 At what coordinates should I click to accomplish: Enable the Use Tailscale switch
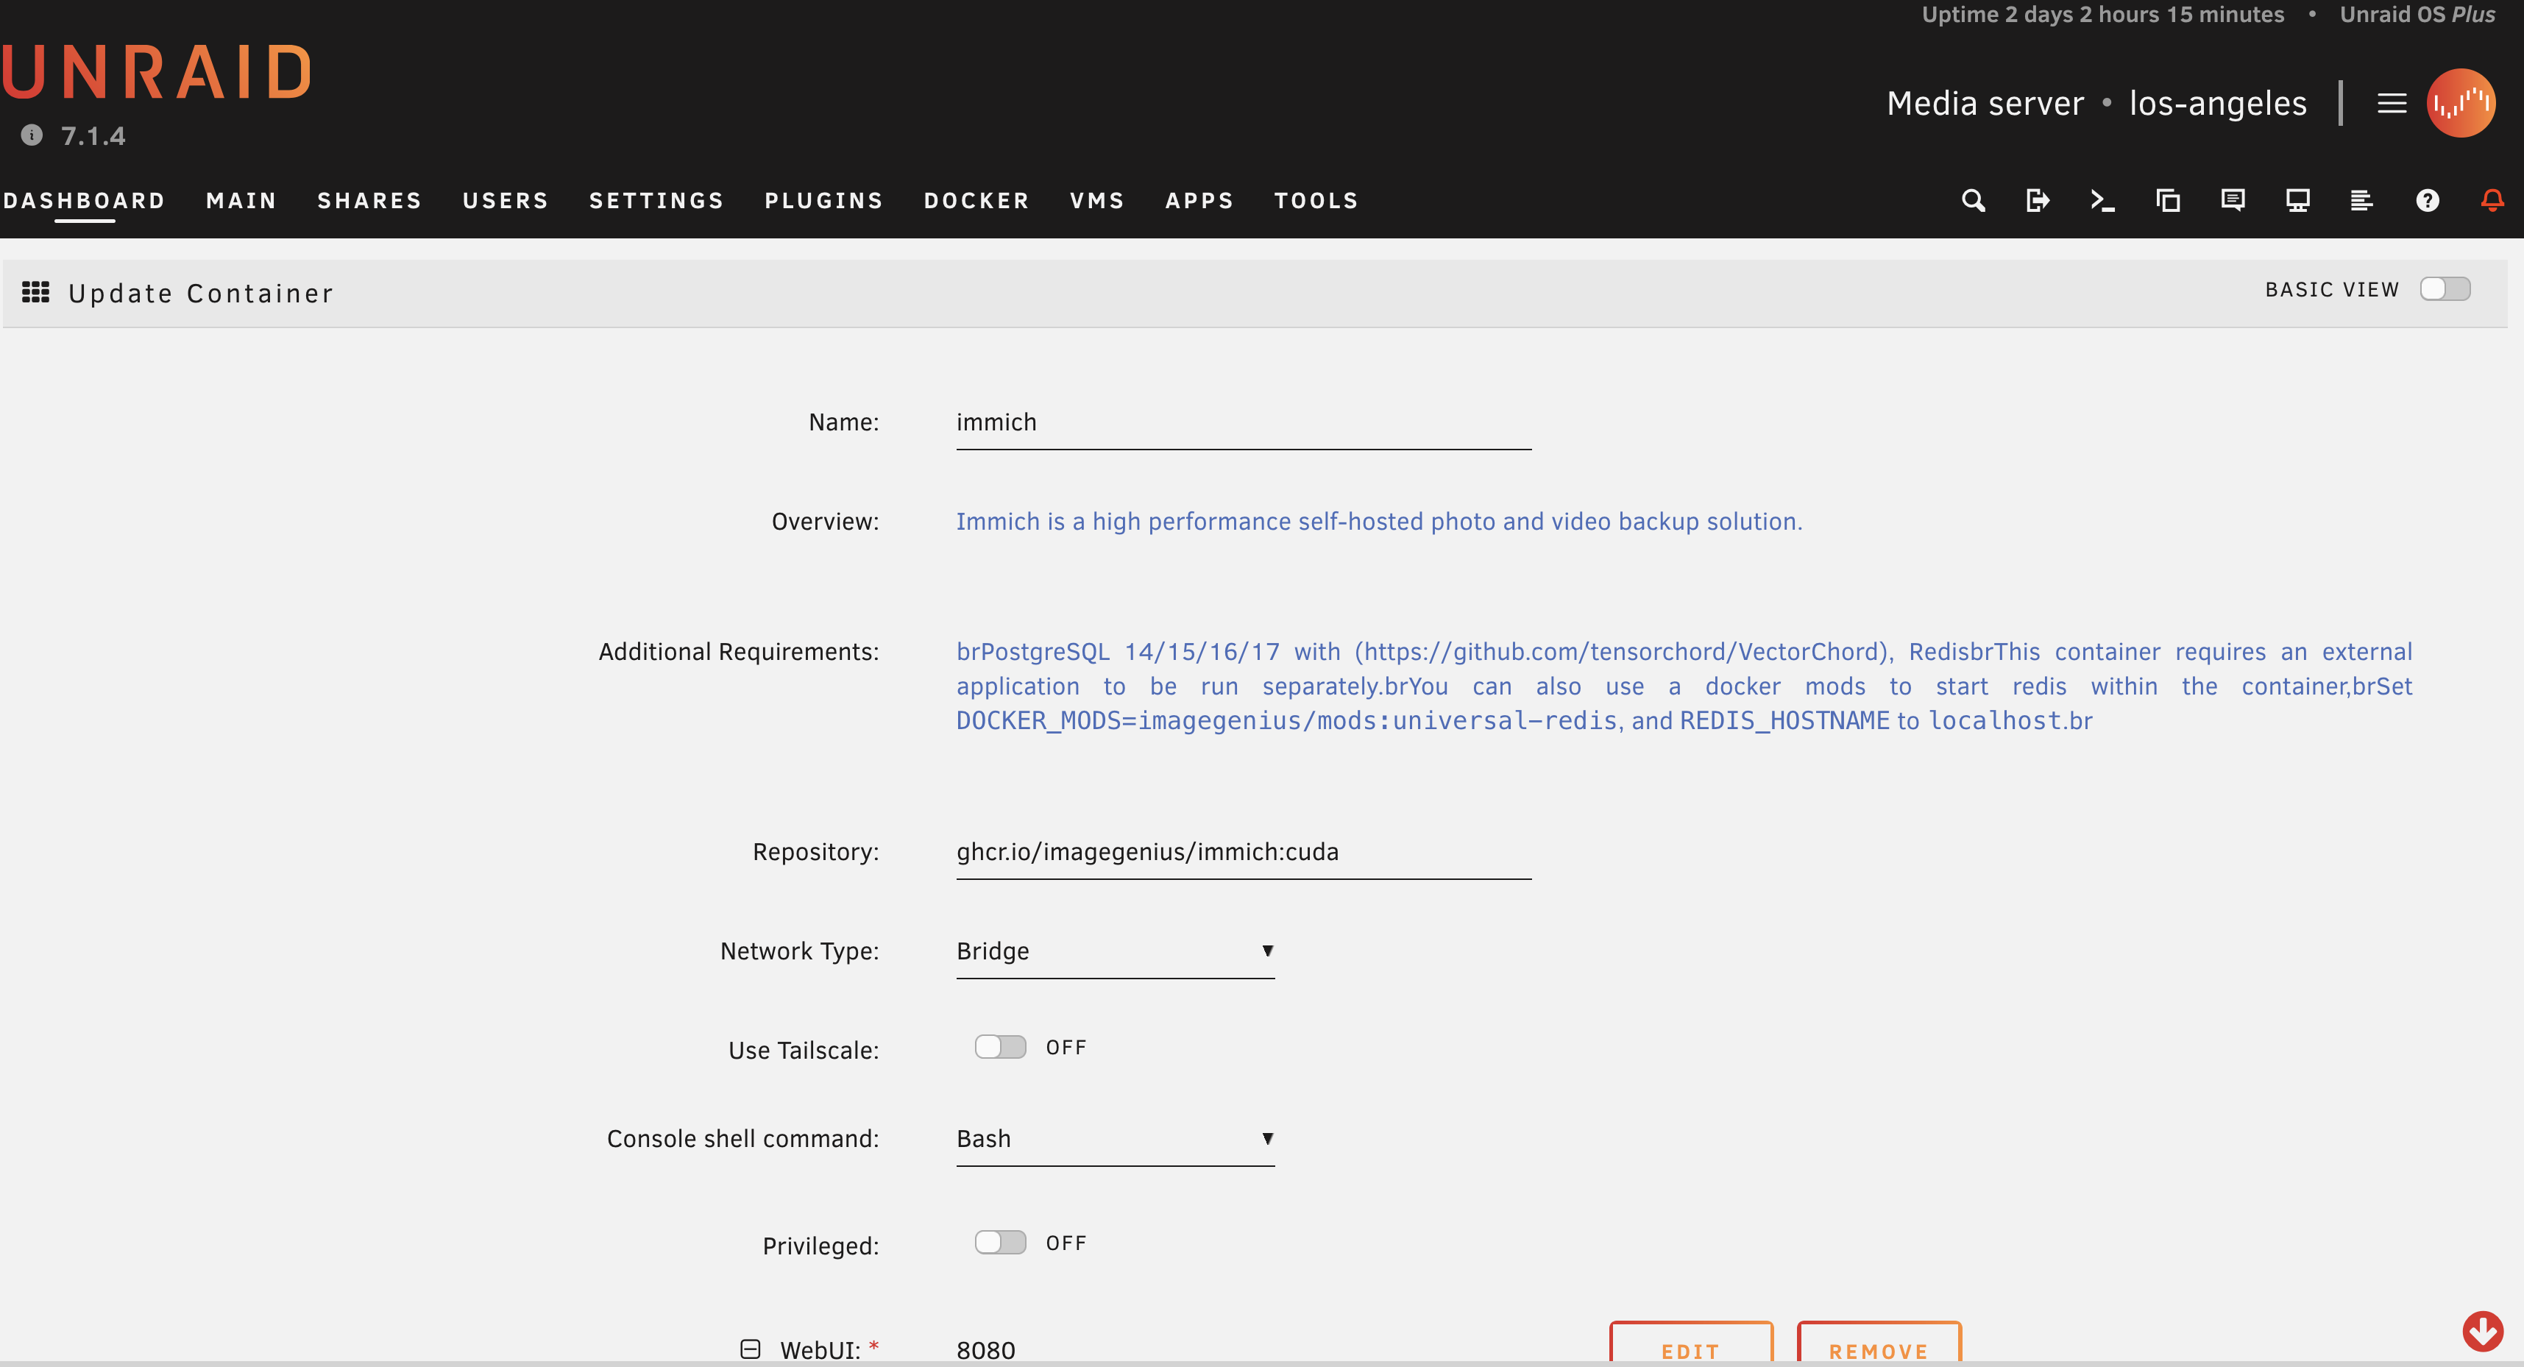click(x=999, y=1046)
